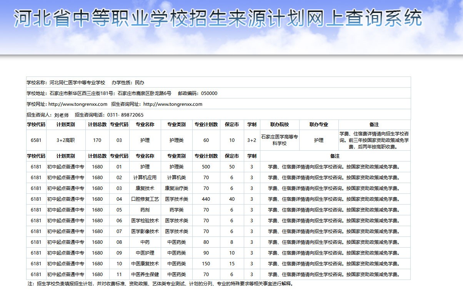The height and width of the screenshot is (303, 463).
Task: Click the footer note starting 注：招生学校负责
Action: point(161,284)
